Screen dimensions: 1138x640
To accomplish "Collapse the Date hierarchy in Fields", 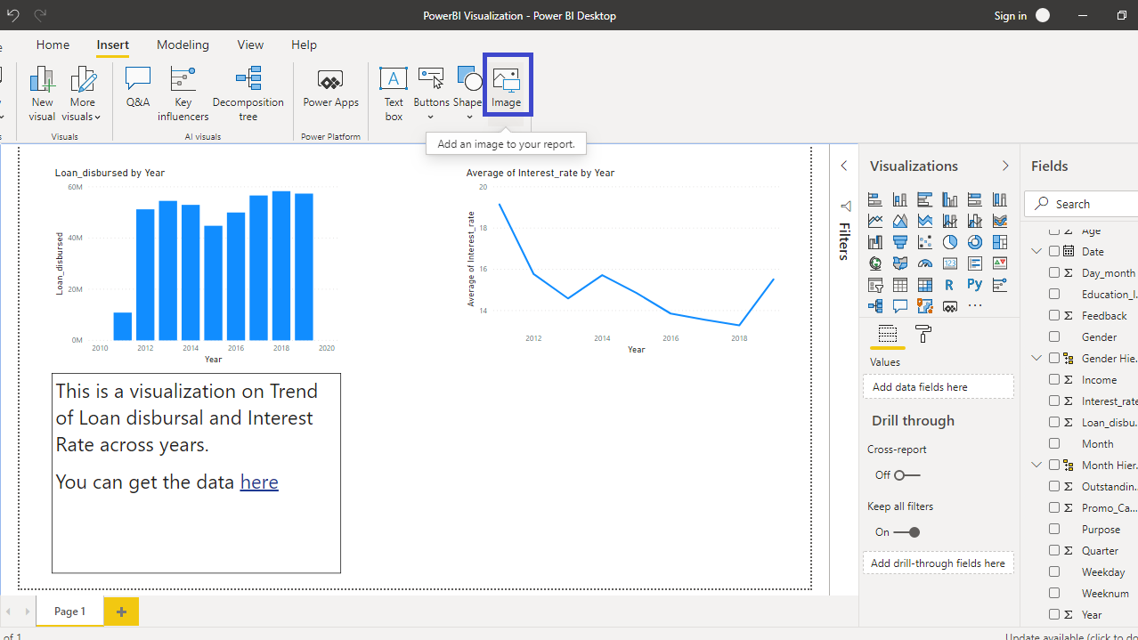I will pos(1036,252).
